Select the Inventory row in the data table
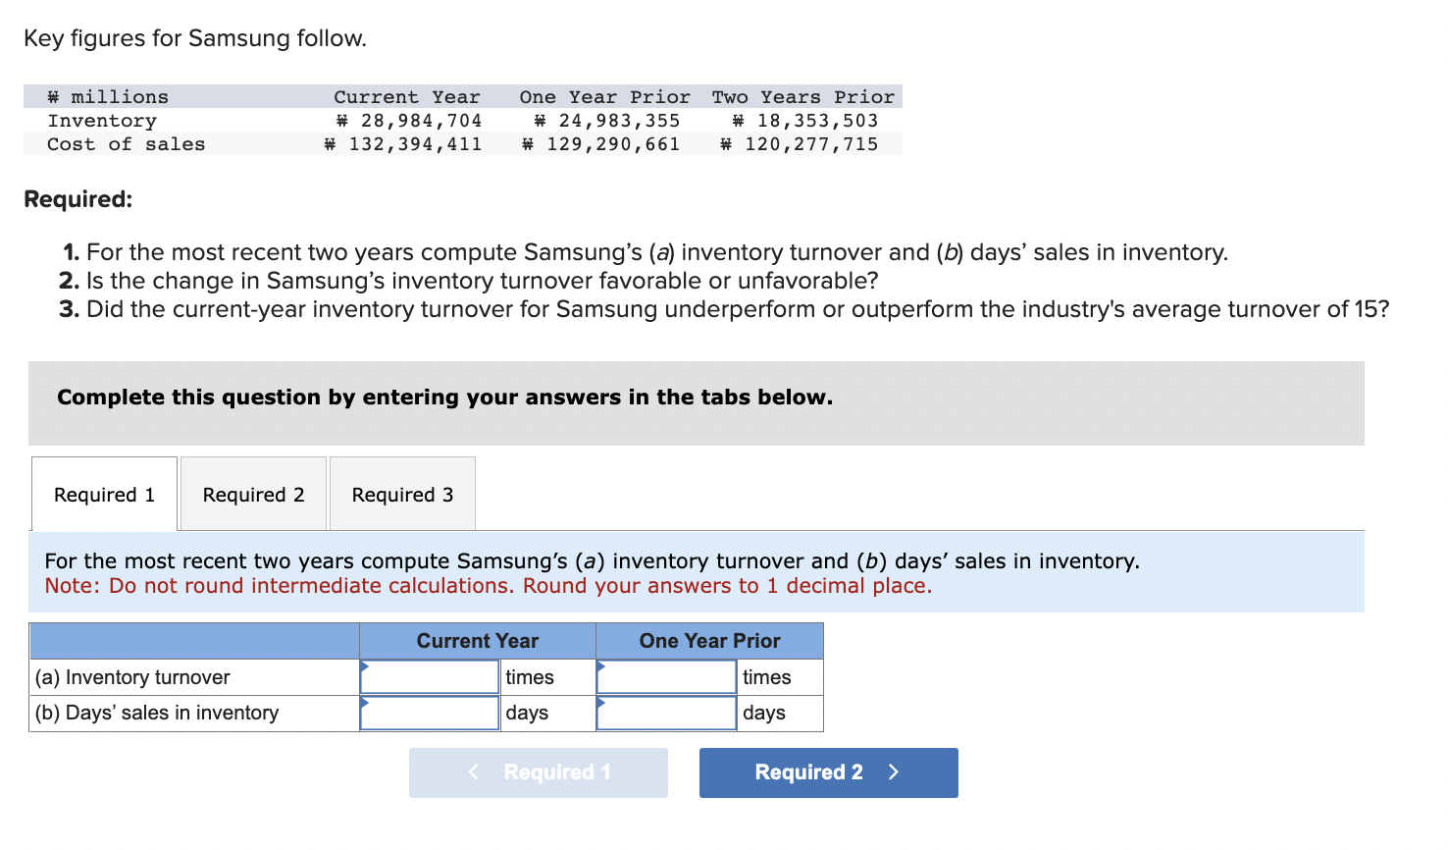The image size is (1448, 850). pos(392,120)
